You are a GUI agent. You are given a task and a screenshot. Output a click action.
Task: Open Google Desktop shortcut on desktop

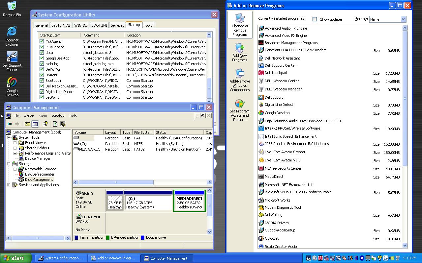(x=12, y=86)
